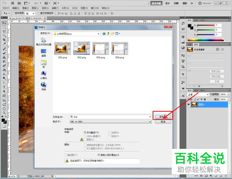Open the Paragraph panel icon in the dock

[183, 75]
